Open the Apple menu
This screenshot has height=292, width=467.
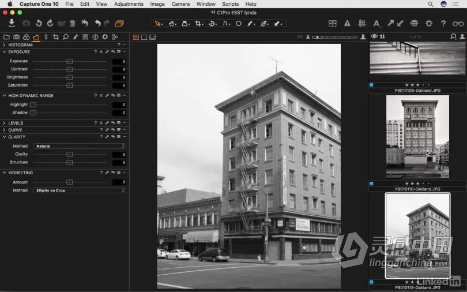[10, 4]
